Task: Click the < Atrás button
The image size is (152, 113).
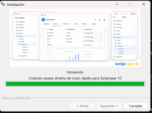Action: click(x=82, y=106)
